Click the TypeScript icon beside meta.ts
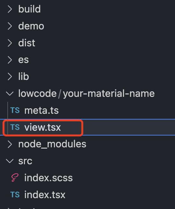Screen dimensions: 175x209 (15, 110)
